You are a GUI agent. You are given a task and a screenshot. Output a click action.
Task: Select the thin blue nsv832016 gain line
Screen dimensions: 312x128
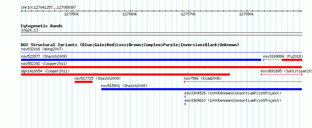161,52
